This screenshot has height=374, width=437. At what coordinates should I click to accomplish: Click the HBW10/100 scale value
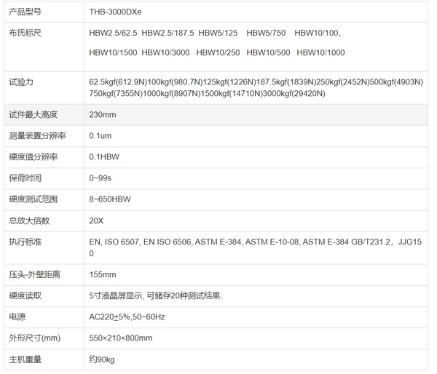(316, 33)
